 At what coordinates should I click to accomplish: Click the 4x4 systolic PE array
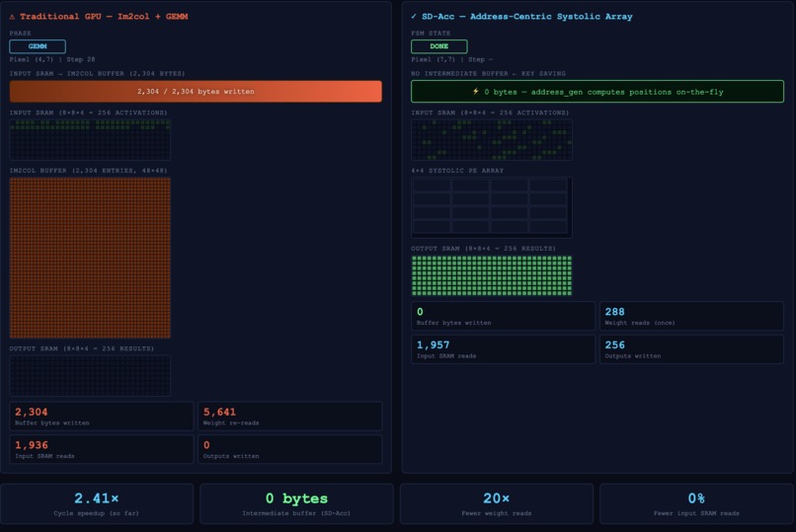492,207
